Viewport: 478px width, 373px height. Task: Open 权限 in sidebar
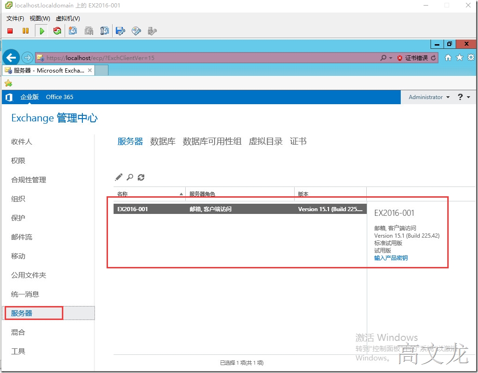[18, 161]
